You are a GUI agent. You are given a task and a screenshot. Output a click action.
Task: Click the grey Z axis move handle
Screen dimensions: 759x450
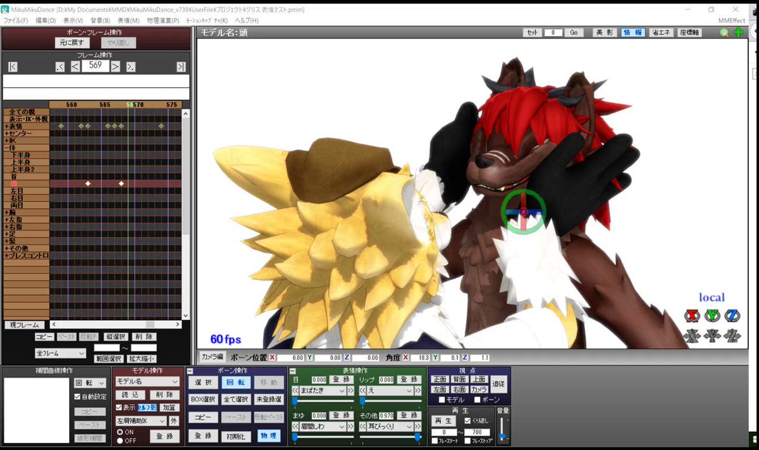732,335
